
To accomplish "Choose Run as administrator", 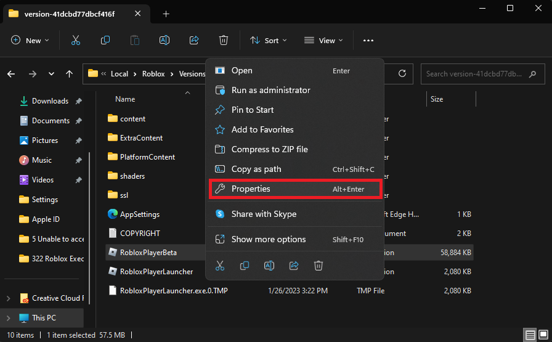I will pos(270,90).
